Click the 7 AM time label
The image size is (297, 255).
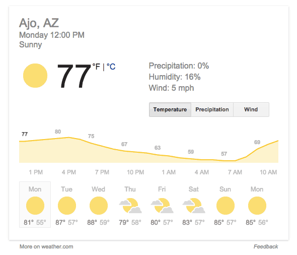[235, 172]
